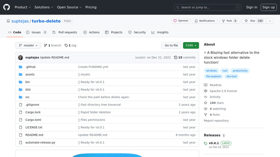Screen dimensions: 280x157
Task: Open the README.md file link
Action: coord(34,135)
